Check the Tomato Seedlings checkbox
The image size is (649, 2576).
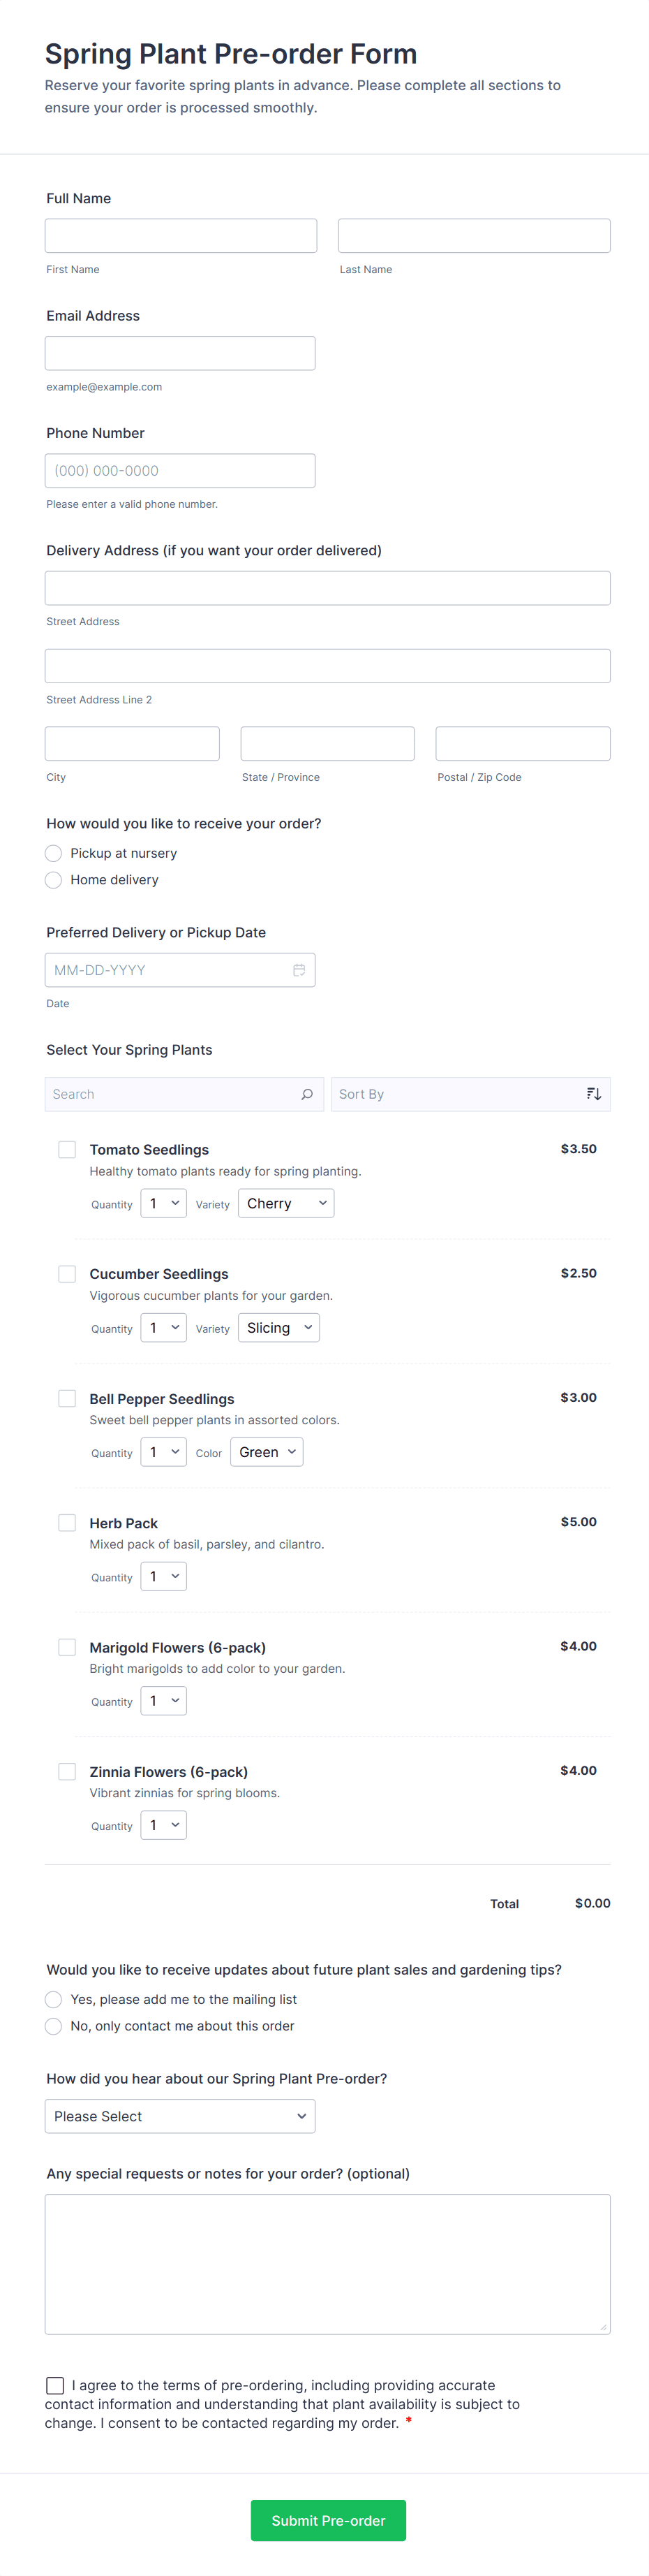tap(67, 1150)
